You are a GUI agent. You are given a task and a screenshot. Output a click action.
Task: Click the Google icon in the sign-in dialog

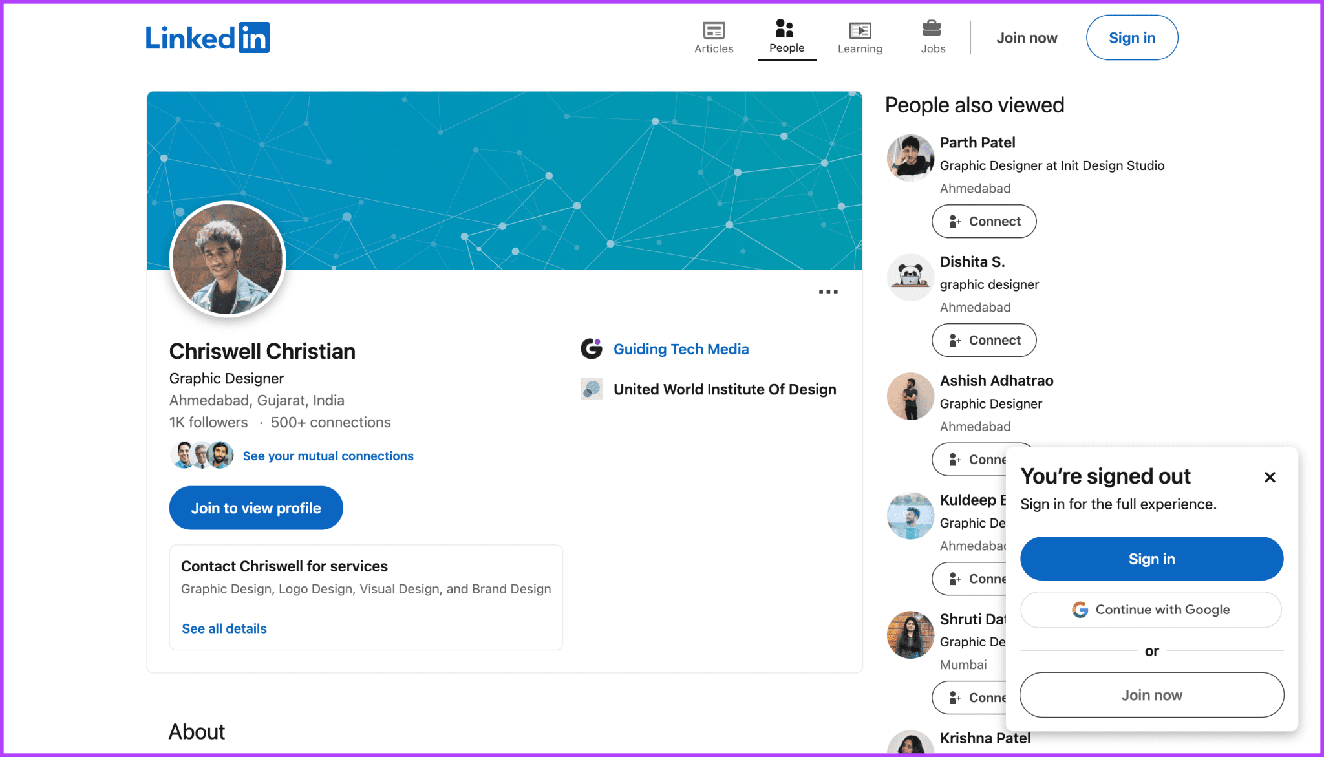[1080, 609]
